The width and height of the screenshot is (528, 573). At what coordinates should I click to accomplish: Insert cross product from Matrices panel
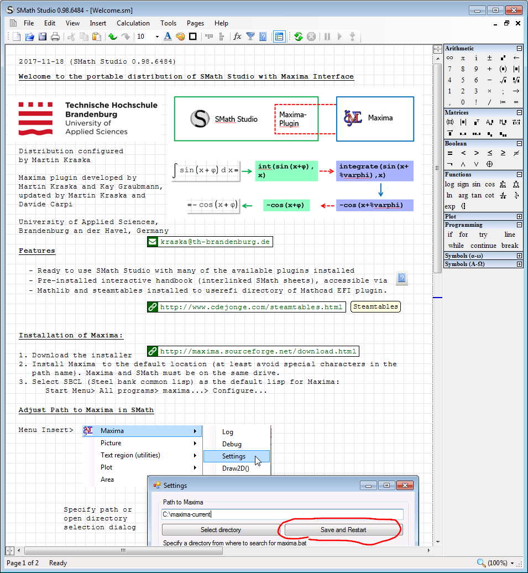tap(516, 122)
